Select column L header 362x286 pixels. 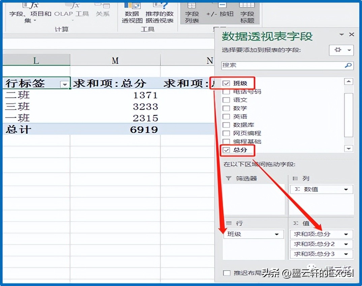point(36,60)
